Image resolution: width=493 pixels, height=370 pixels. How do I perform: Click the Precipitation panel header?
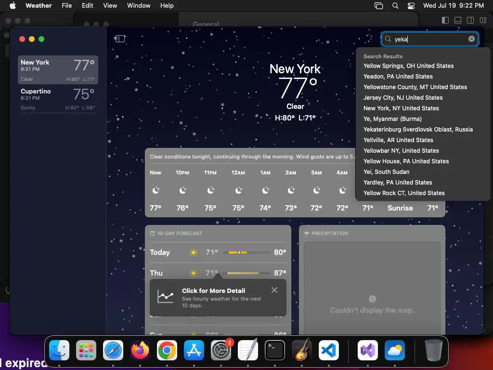pyautogui.click(x=326, y=234)
